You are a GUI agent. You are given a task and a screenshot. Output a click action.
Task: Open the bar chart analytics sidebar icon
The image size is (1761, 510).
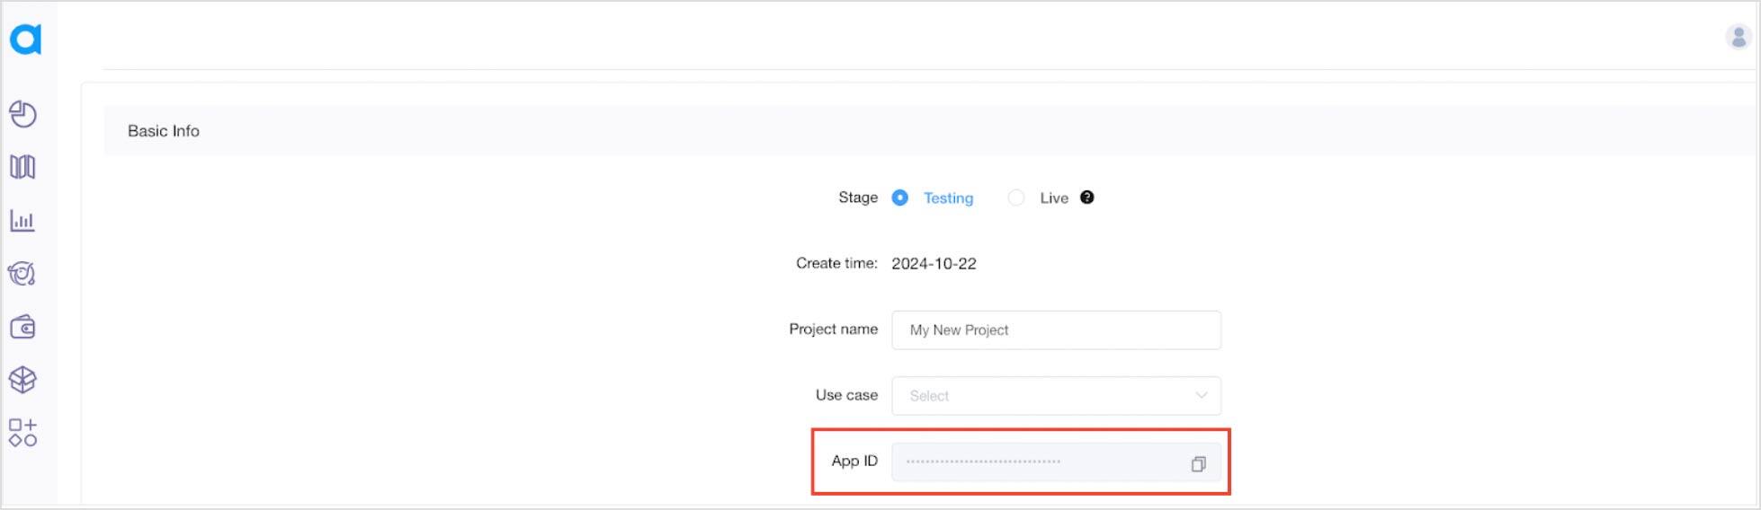(22, 220)
